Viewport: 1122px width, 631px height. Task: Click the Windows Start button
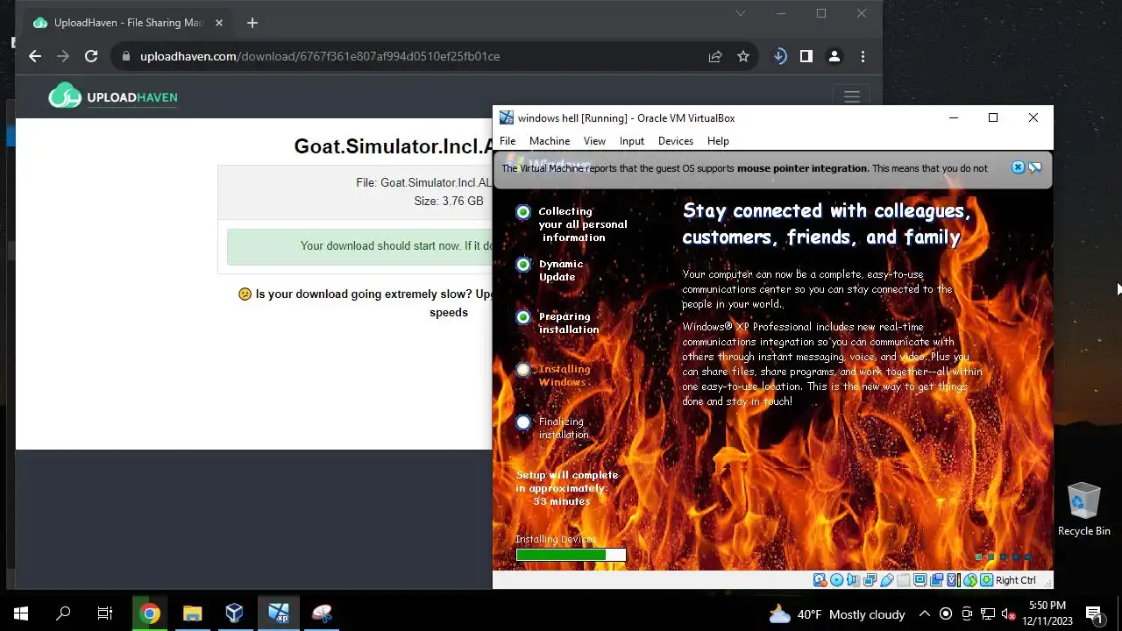(21, 613)
